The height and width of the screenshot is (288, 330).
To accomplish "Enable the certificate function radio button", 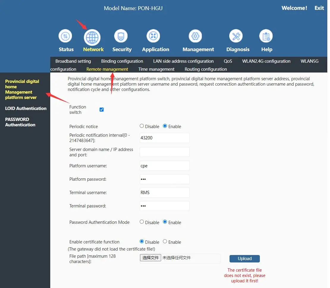I will coord(165,242).
